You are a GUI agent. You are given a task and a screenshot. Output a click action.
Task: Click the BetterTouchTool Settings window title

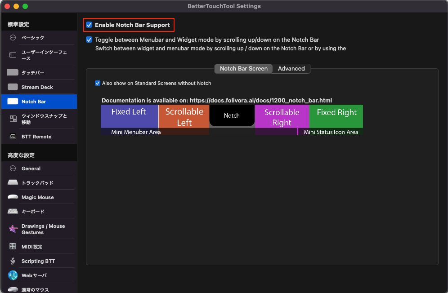coord(224,6)
